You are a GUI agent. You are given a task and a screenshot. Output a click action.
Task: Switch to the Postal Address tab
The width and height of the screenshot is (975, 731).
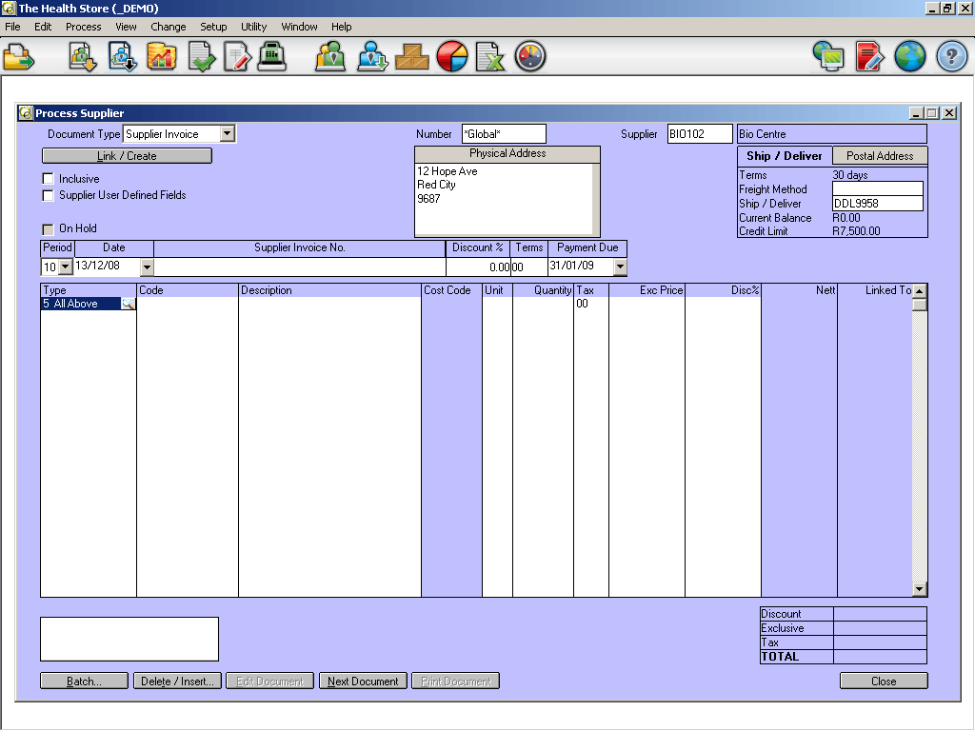(878, 155)
